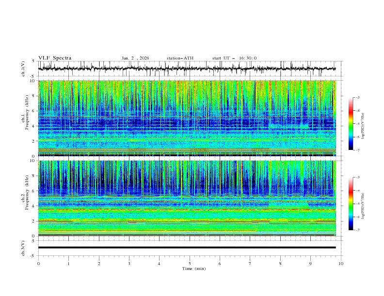Click time axis tick label '8'
The width and height of the screenshot is (384, 296).
coord(280,264)
